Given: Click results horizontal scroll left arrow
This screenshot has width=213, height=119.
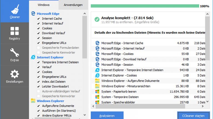Looking at the screenshot, I should point(93,106).
